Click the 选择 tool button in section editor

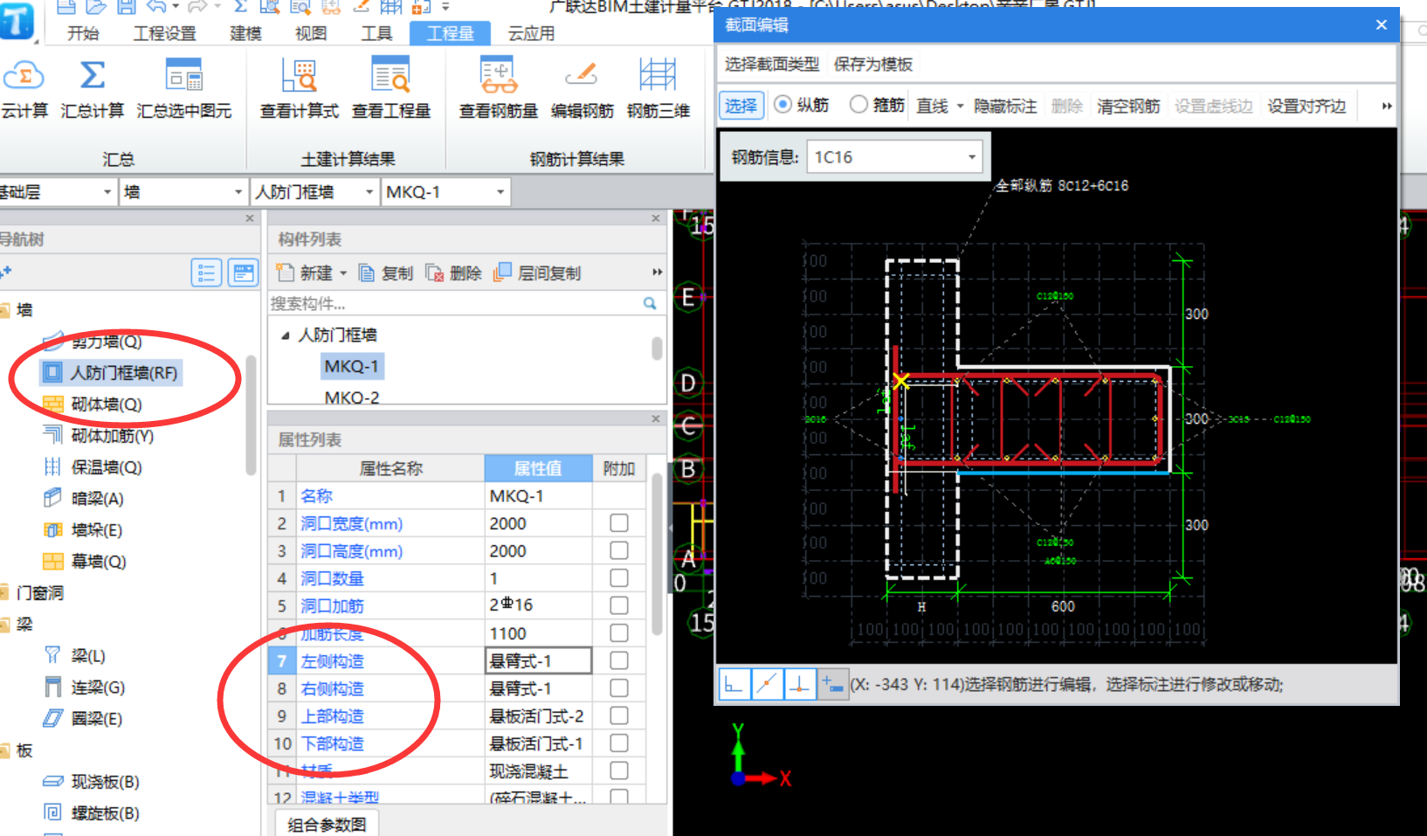(x=741, y=106)
